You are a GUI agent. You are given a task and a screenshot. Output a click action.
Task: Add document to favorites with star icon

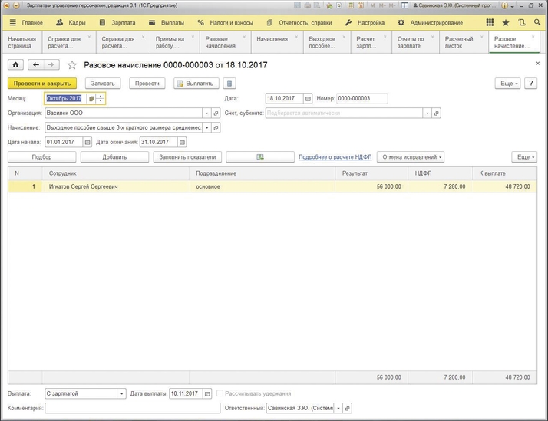click(72, 65)
